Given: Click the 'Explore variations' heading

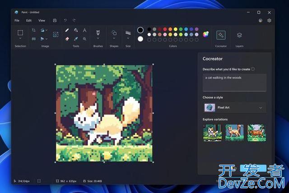Looking at the screenshot, I should point(215,119).
